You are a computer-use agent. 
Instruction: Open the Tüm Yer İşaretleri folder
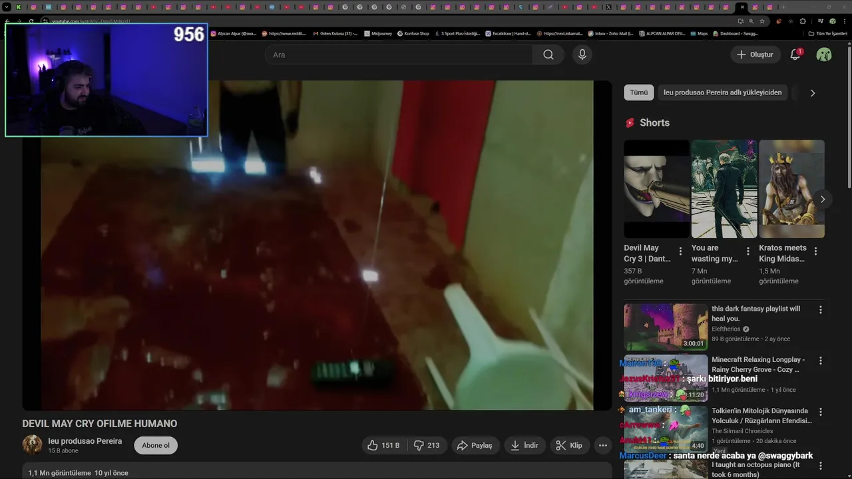[x=828, y=33]
